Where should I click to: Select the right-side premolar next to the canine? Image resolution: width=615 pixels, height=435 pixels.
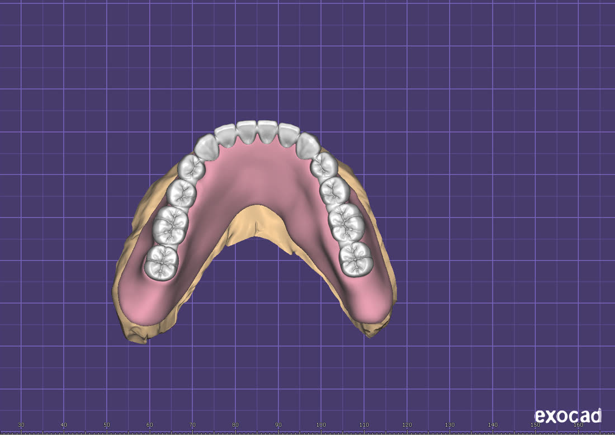pos(324,165)
